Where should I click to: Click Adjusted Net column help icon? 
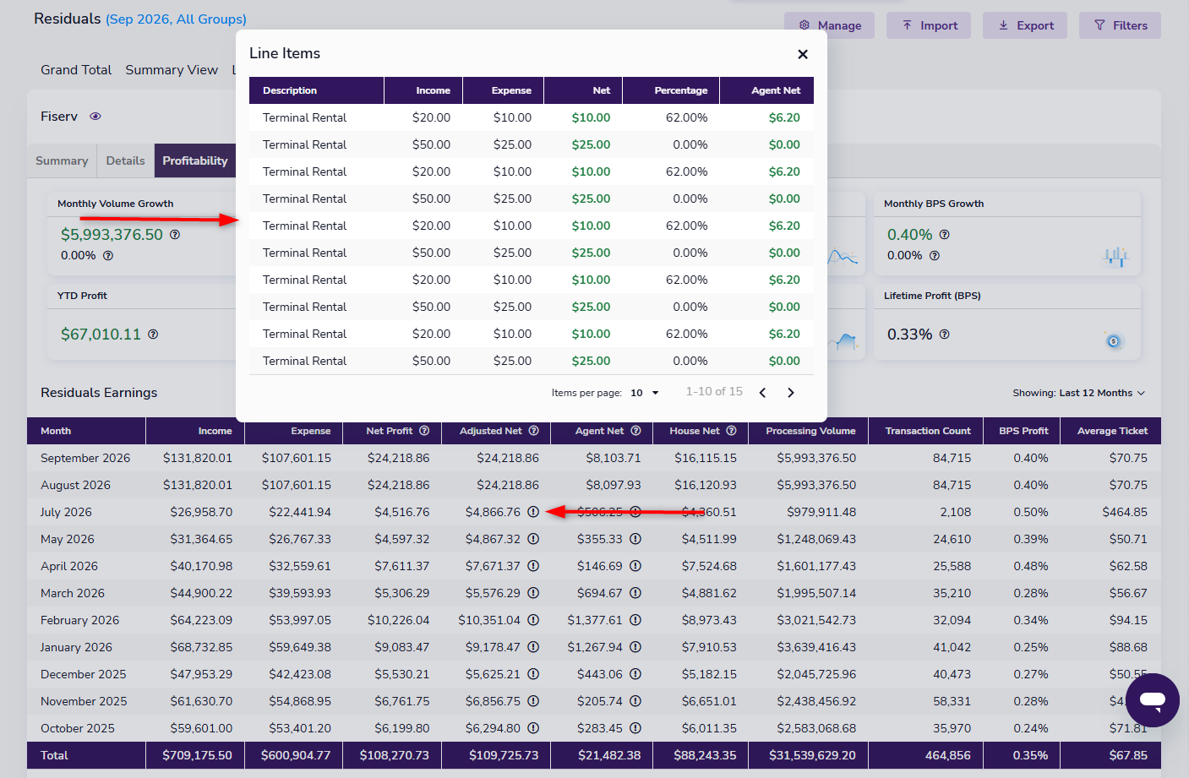[x=534, y=431]
